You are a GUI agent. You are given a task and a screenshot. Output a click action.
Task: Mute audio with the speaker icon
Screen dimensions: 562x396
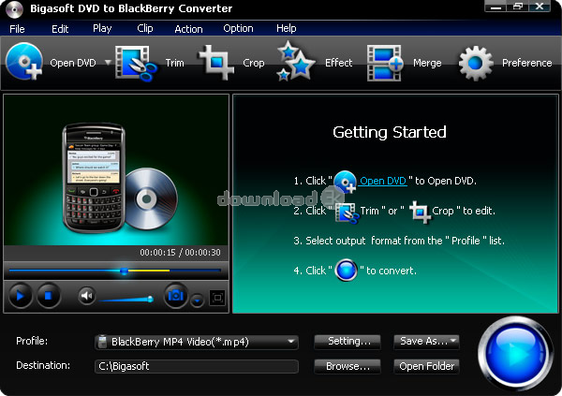pyautogui.click(x=87, y=296)
